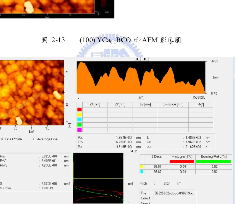The height and width of the screenshot is (204, 236).
Task: Click the Distance [nm] column header
Action: point(173,104)
